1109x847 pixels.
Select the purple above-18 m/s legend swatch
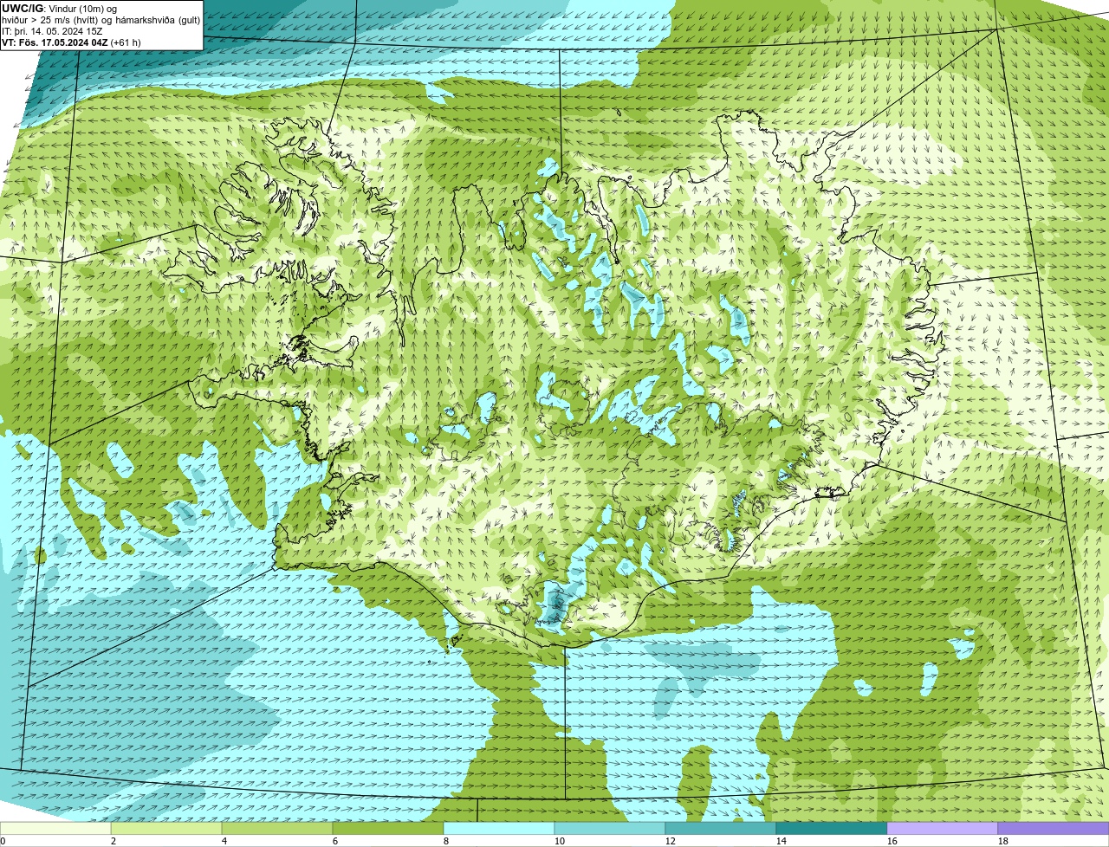coord(1054,828)
